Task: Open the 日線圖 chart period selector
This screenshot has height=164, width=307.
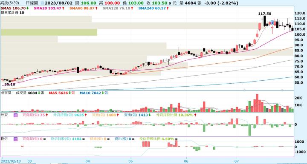Action: click(32, 3)
